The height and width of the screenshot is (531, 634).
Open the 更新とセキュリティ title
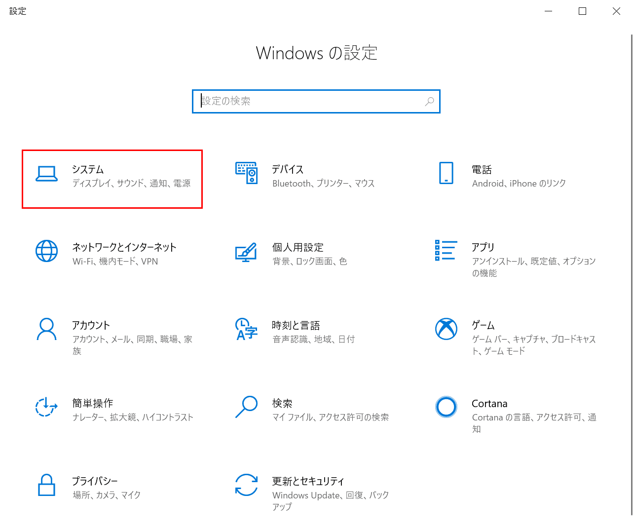(308, 481)
